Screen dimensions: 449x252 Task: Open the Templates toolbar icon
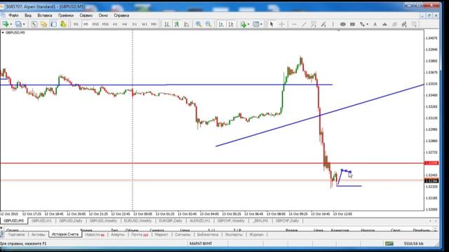point(255,24)
